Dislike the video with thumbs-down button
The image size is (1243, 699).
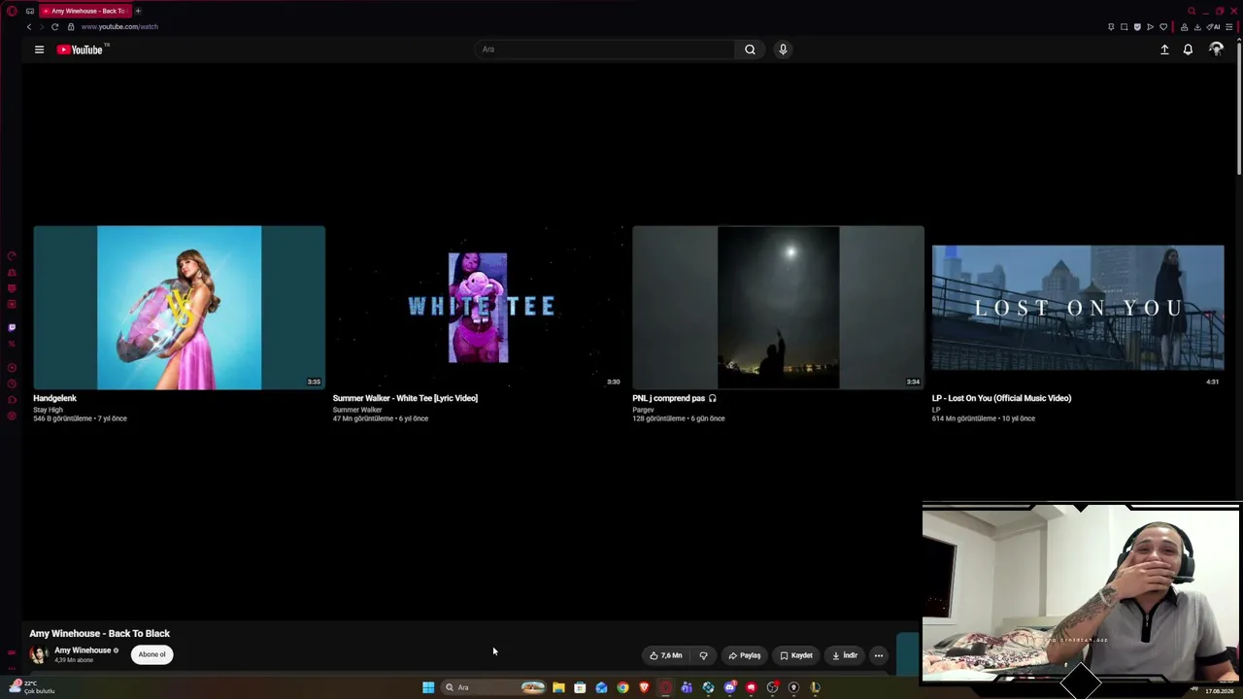click(704, 655)
